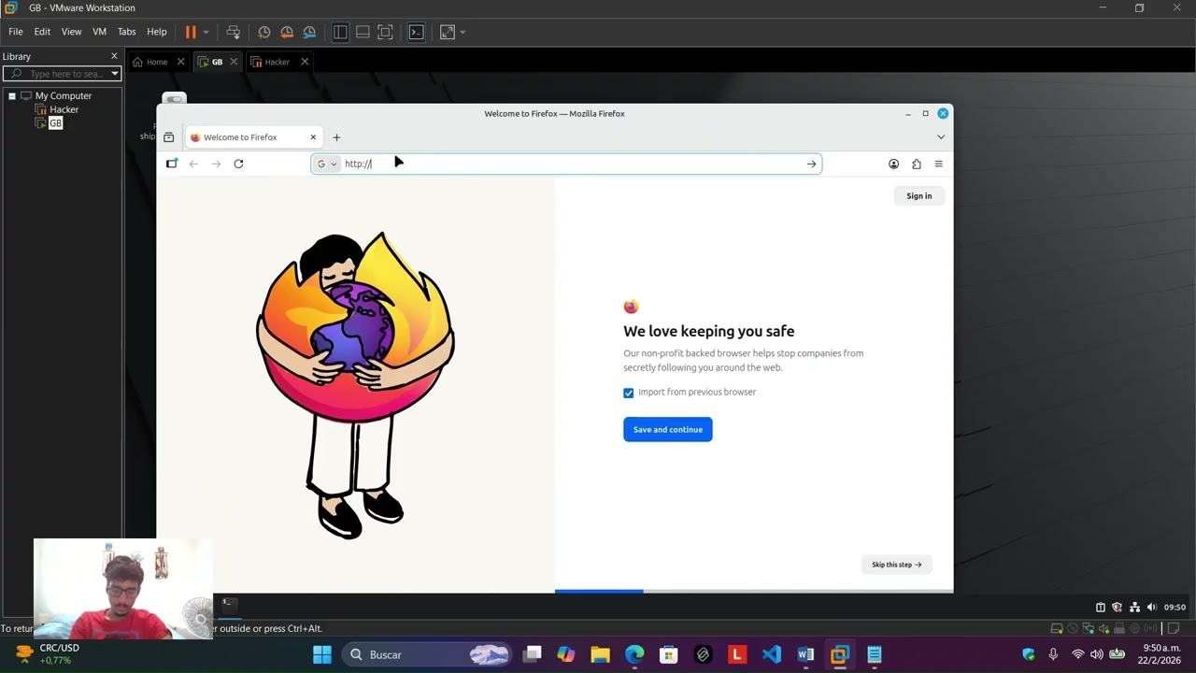Screen dimensions: 1196x673
Task: Open the snapshot manager icon
Action: (309, 32)
